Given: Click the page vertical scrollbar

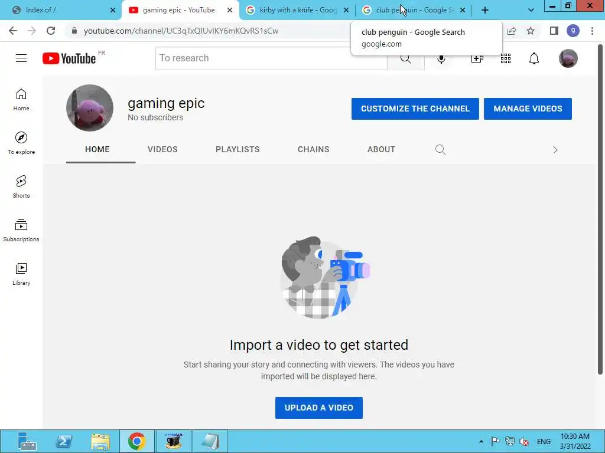Looking at the screenshot, I should [600, 209].
